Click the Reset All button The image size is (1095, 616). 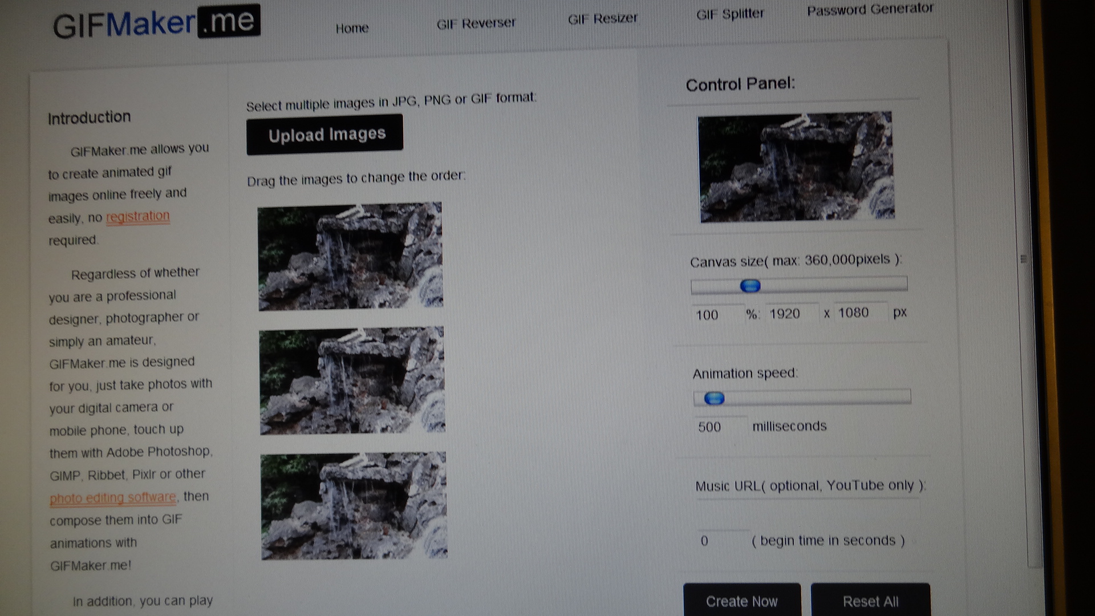click(870, 600)
